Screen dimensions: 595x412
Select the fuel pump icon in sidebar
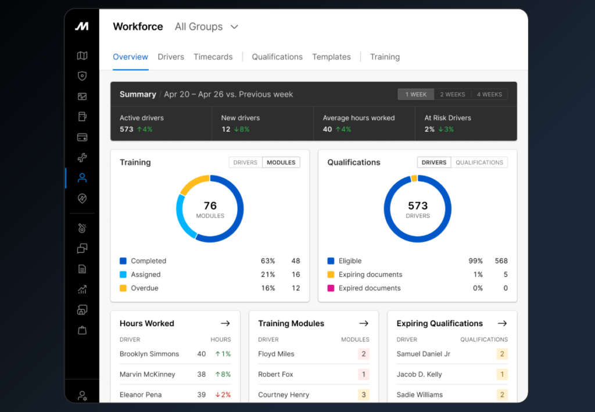(82, 117)
